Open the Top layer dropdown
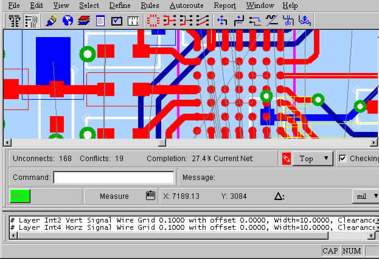Image resolution: width=379 pixels, height=259 pixels. point(313,159)
